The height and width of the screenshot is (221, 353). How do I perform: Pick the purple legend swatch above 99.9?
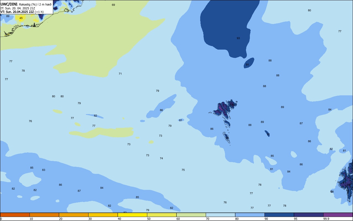338,215
